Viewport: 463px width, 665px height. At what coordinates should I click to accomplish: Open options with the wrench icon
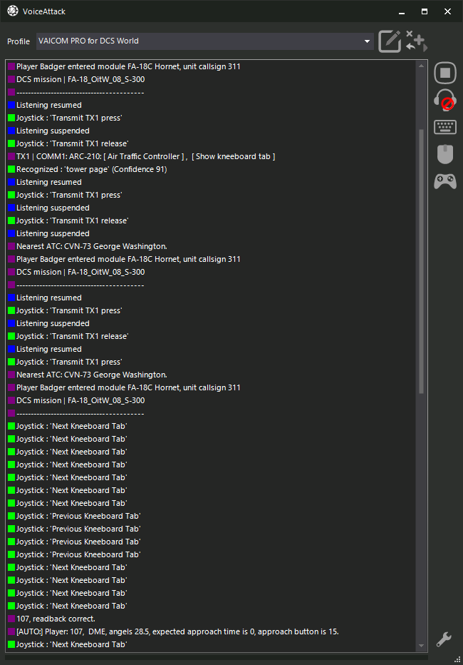coord(444,639)
